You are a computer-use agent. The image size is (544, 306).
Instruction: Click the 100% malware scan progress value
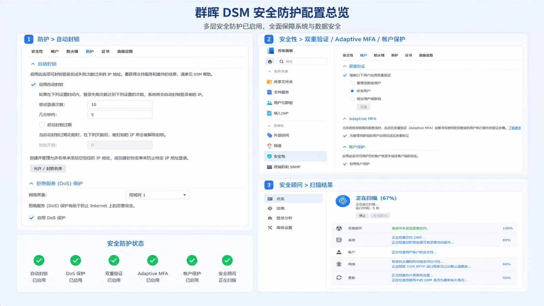508,228
